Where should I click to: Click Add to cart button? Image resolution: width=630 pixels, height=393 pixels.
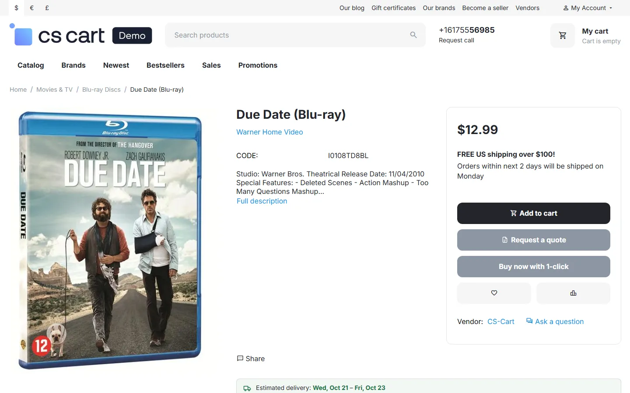coord(534,213)
